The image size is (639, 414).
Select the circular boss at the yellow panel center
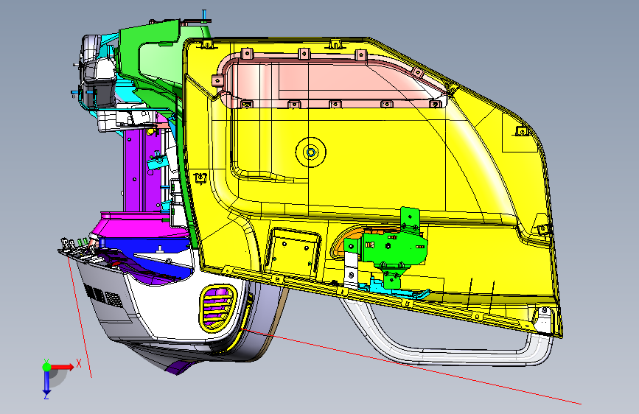[x=310, y=152]
